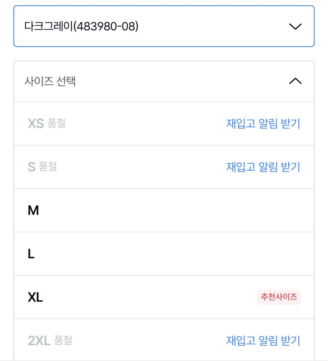
Task: Click the blank middle of the XL row
Action: pos(154,297)
